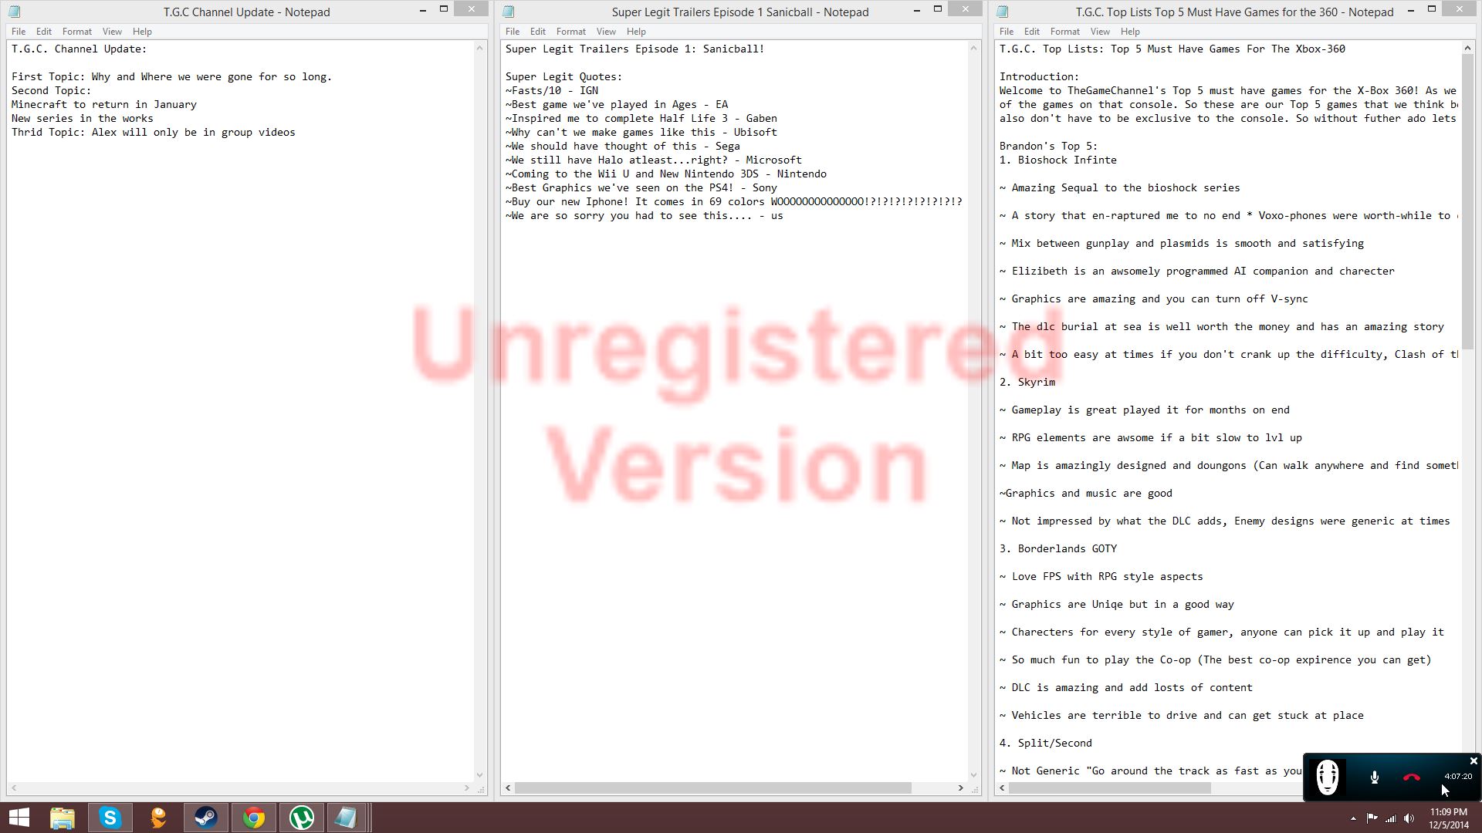Click scroll-left arrow in Top Lists window

coord(1002,788)
